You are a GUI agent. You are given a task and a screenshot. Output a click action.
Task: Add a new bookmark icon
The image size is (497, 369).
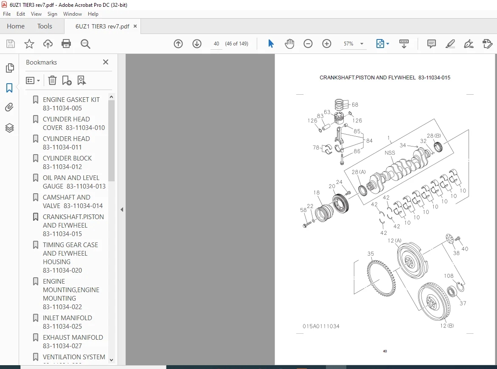click(x=67, y=81)
